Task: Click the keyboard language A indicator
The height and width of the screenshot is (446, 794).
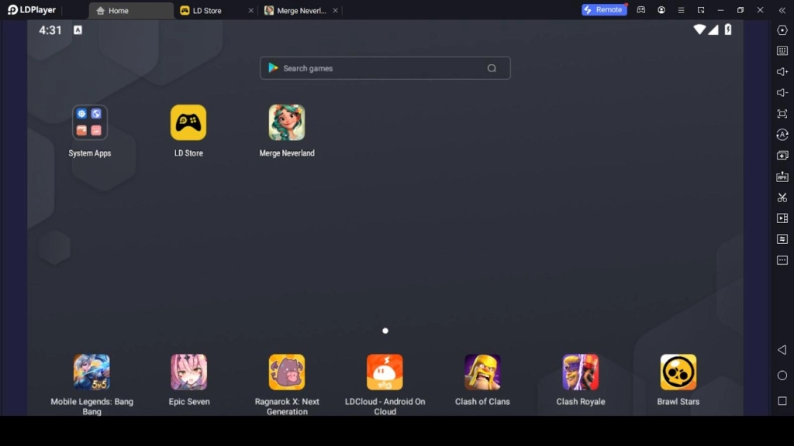Action: (x=78, y=30)
